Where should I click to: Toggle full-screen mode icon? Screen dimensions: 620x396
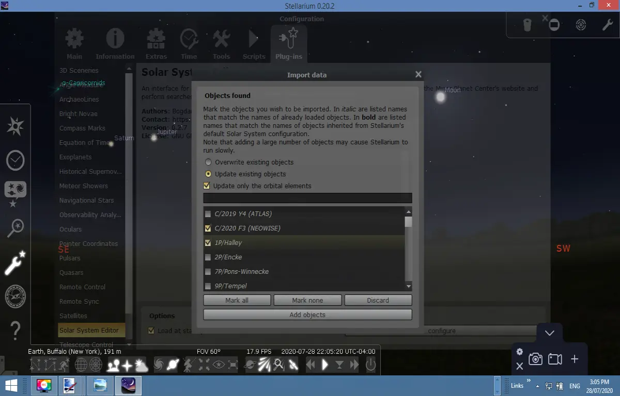pos(233,365)
